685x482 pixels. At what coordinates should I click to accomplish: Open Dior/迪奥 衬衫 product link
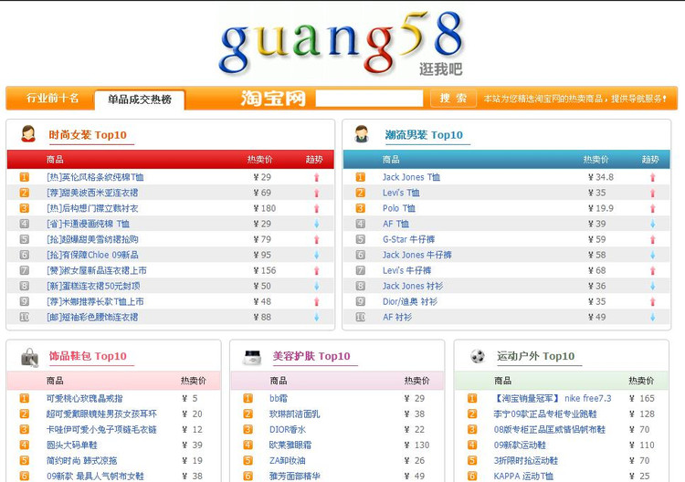tap(410, 301)
